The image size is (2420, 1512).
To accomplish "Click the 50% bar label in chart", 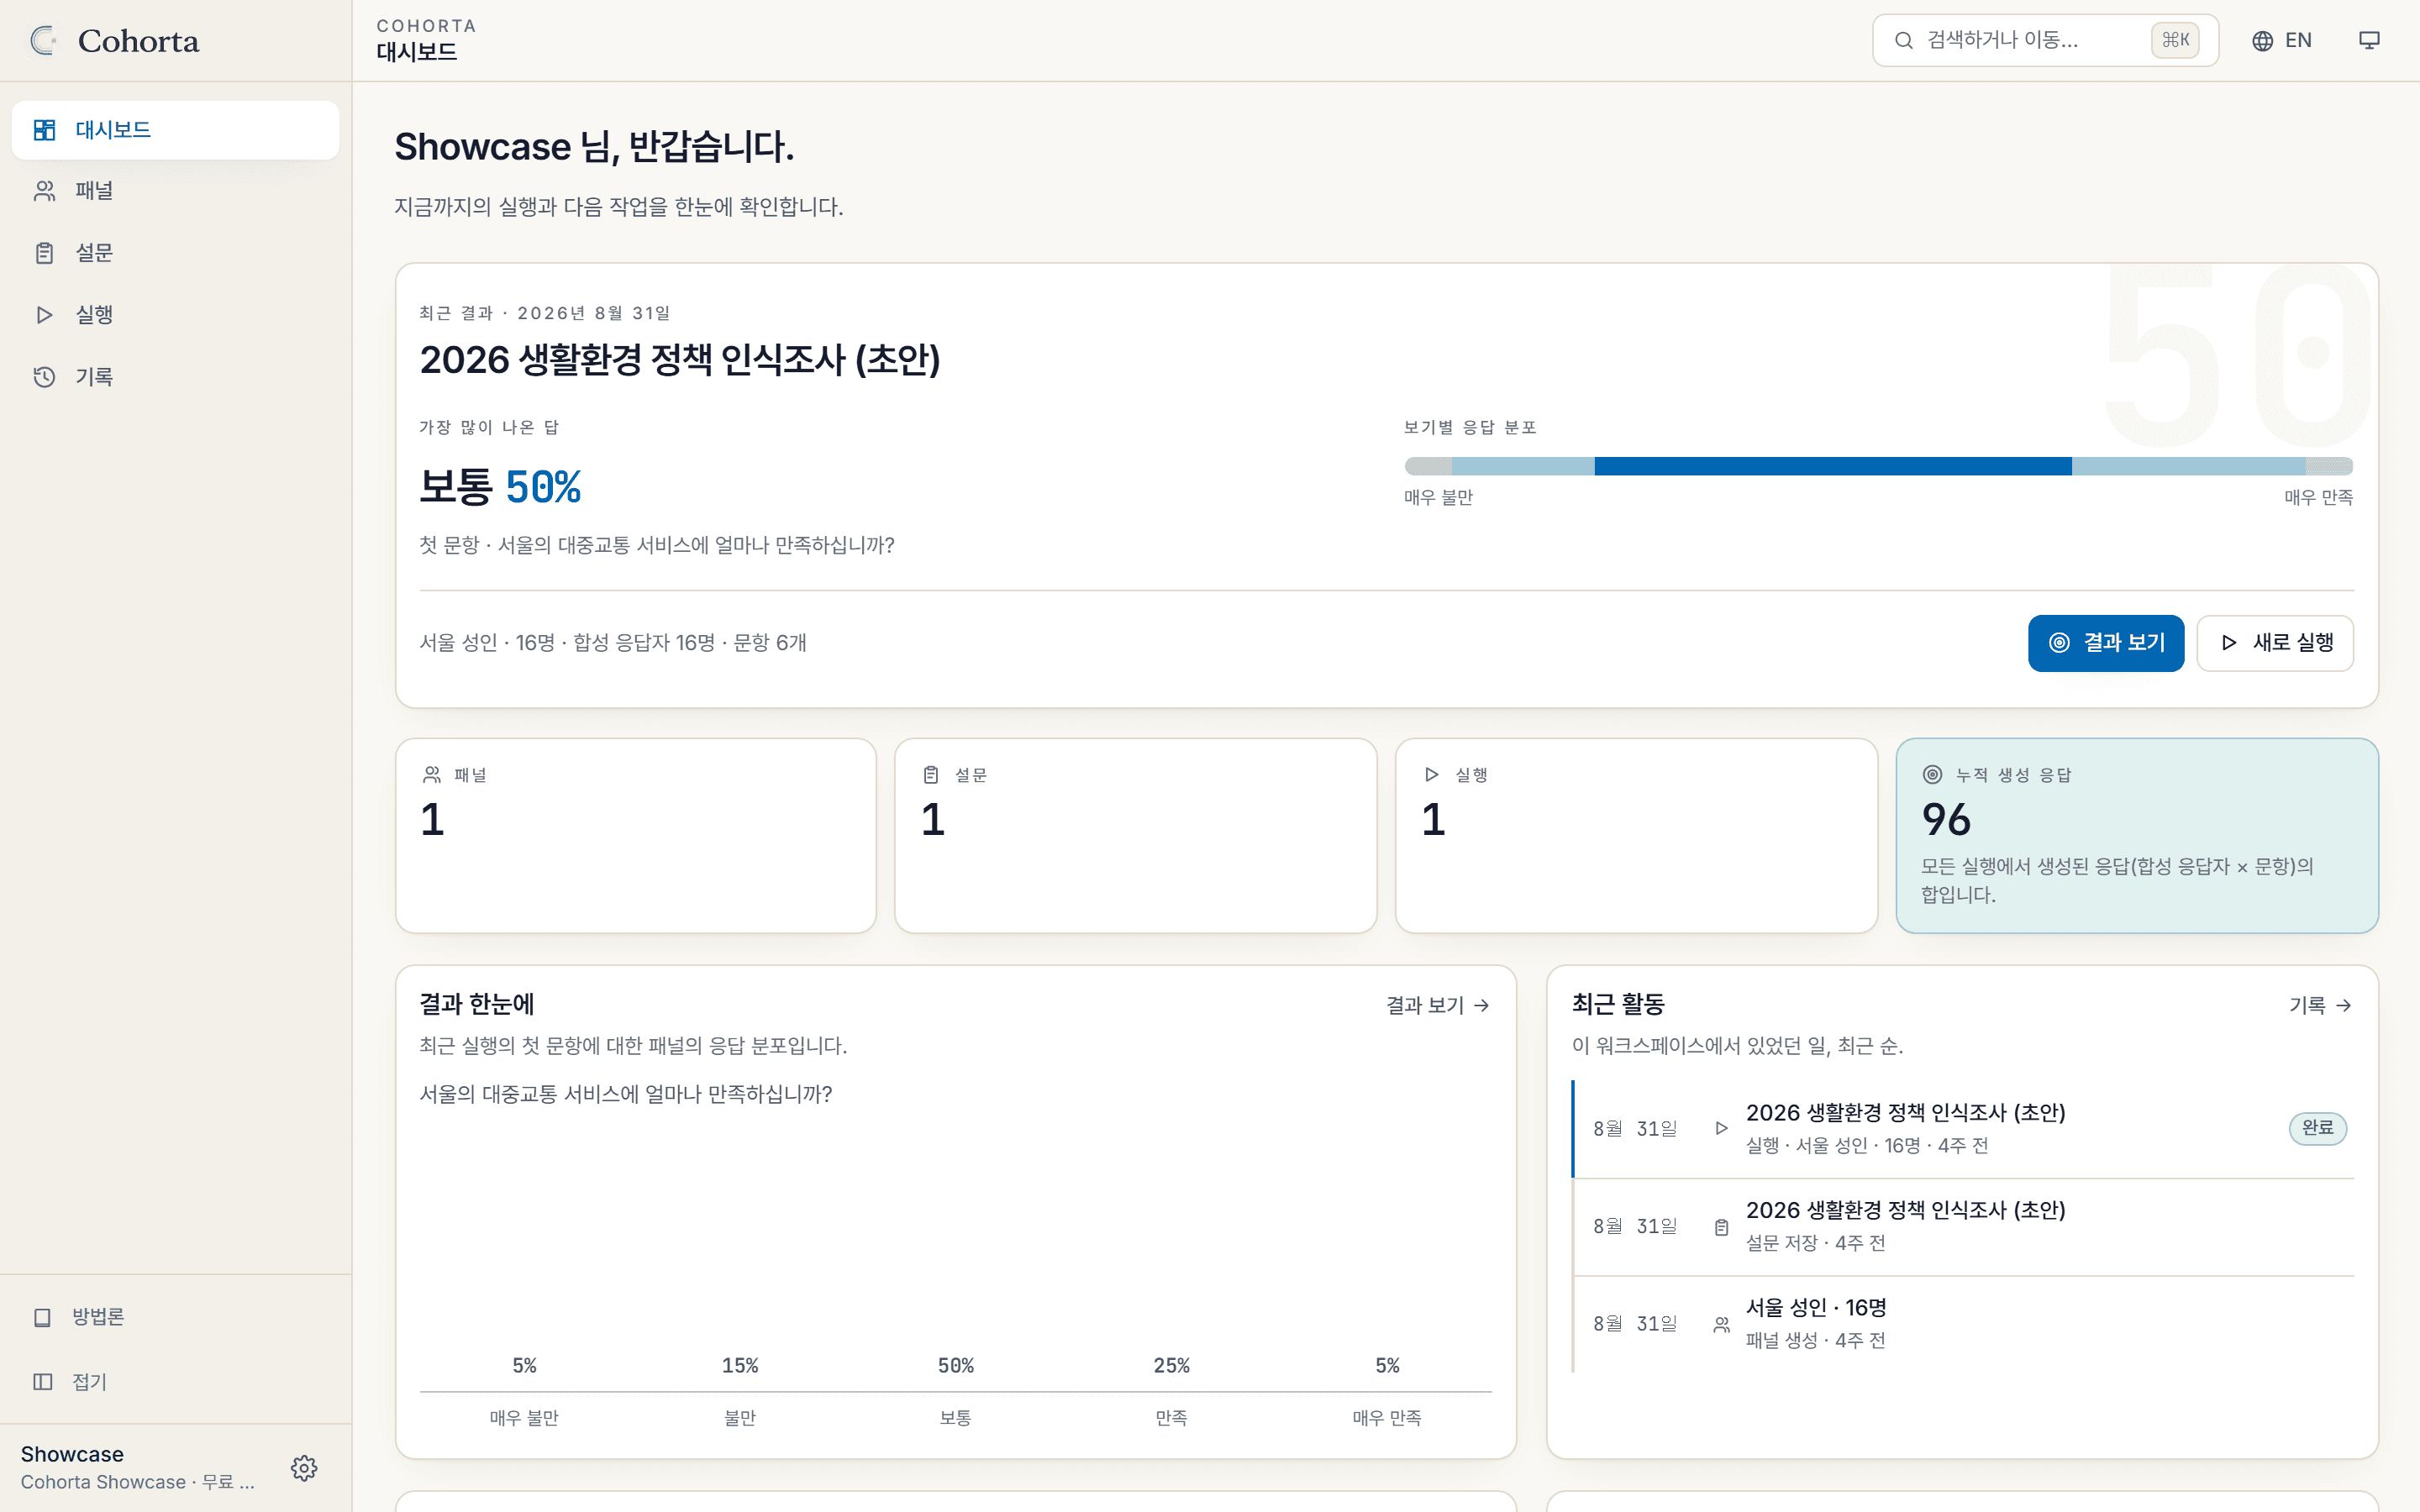I will tap(956, 1366).
